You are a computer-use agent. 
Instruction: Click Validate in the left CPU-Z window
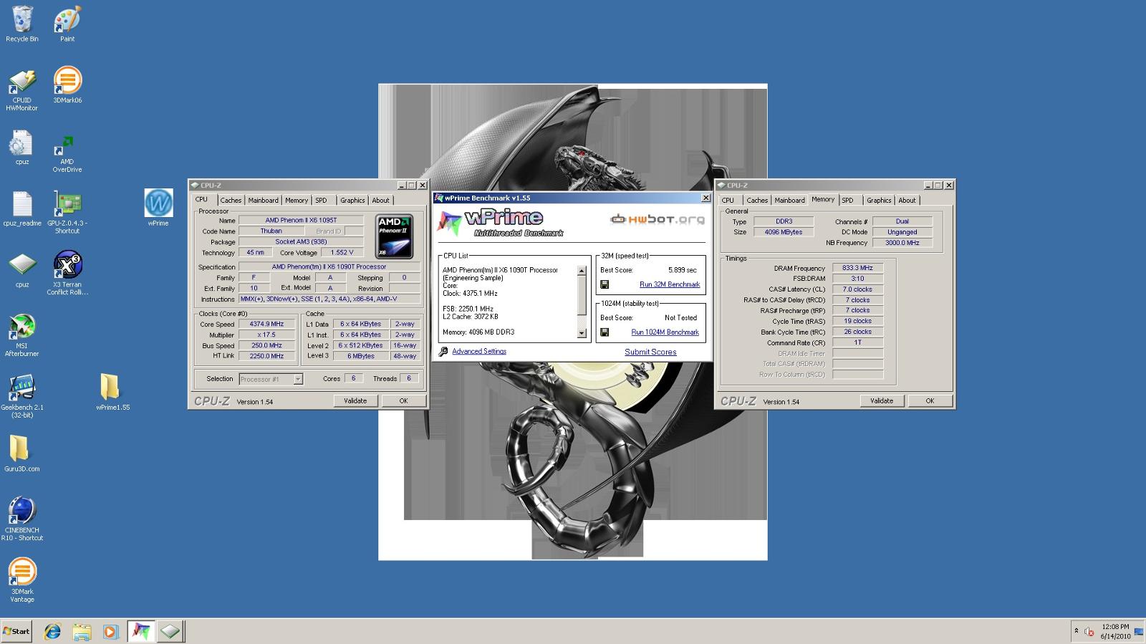[x=355, y=401]
